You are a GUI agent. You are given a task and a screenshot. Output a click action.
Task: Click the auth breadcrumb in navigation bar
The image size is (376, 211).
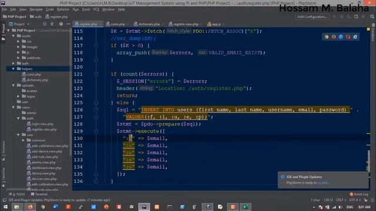36,17
